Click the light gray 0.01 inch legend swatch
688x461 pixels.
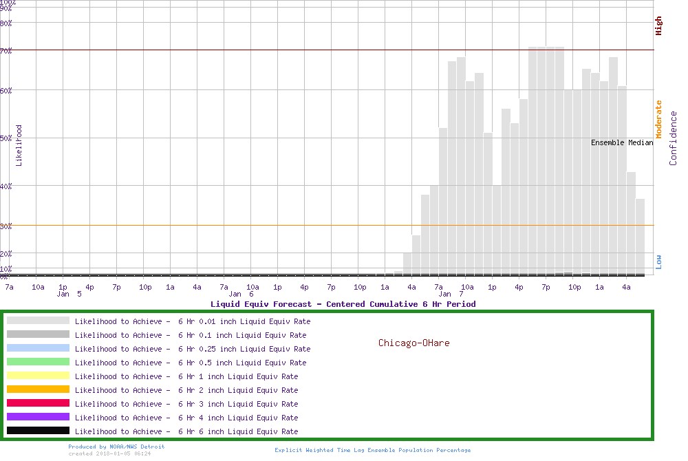point(38,321)
